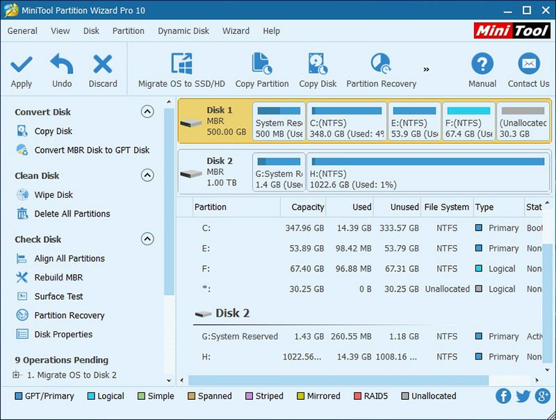Click the Discard X icon
This screenshot has width=556, height=420.
(102, 64)
